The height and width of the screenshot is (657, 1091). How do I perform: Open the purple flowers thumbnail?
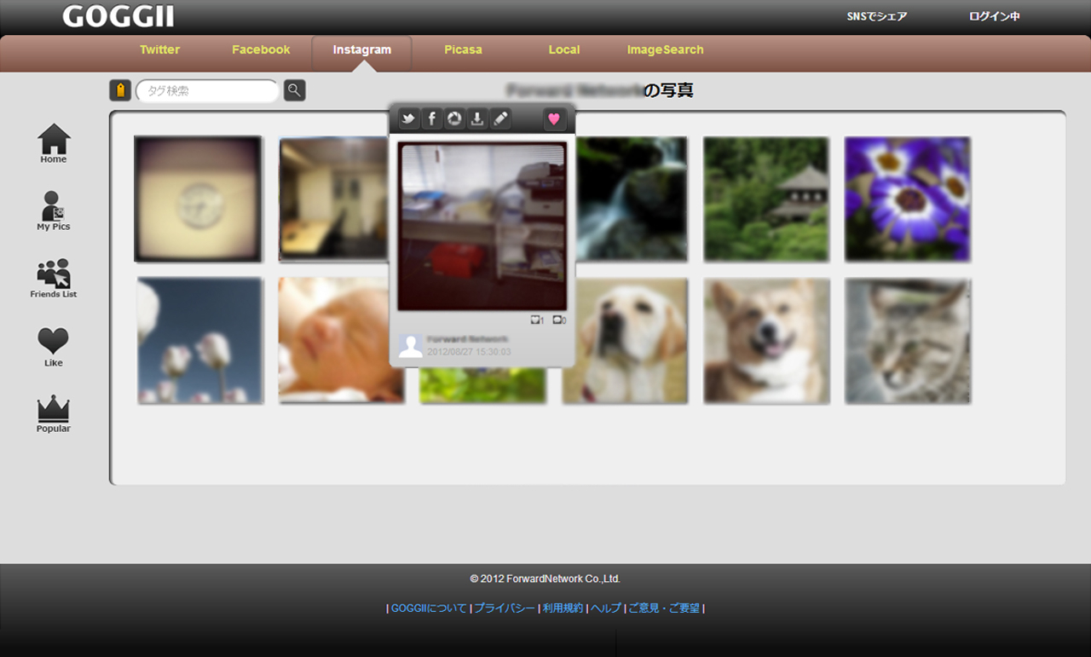coord(908,199)
